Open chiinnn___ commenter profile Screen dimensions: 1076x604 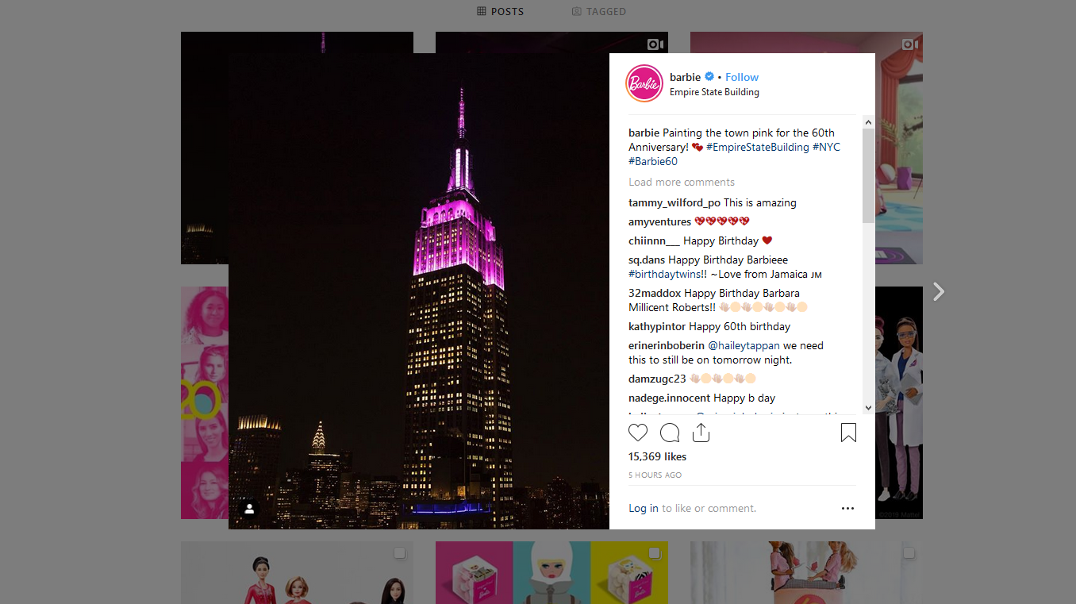pyautogui.click(x=654, y=240)
